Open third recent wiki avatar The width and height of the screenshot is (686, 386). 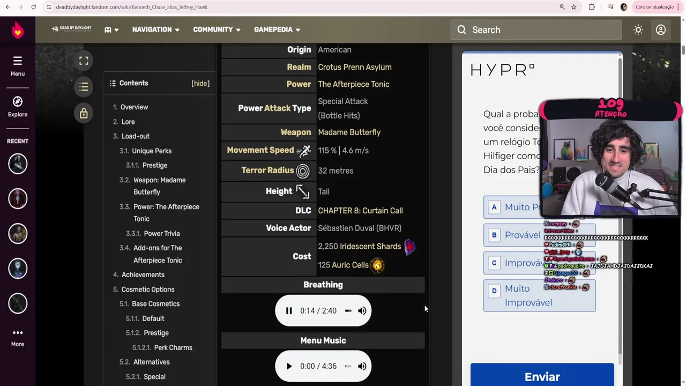click(18, 234)
